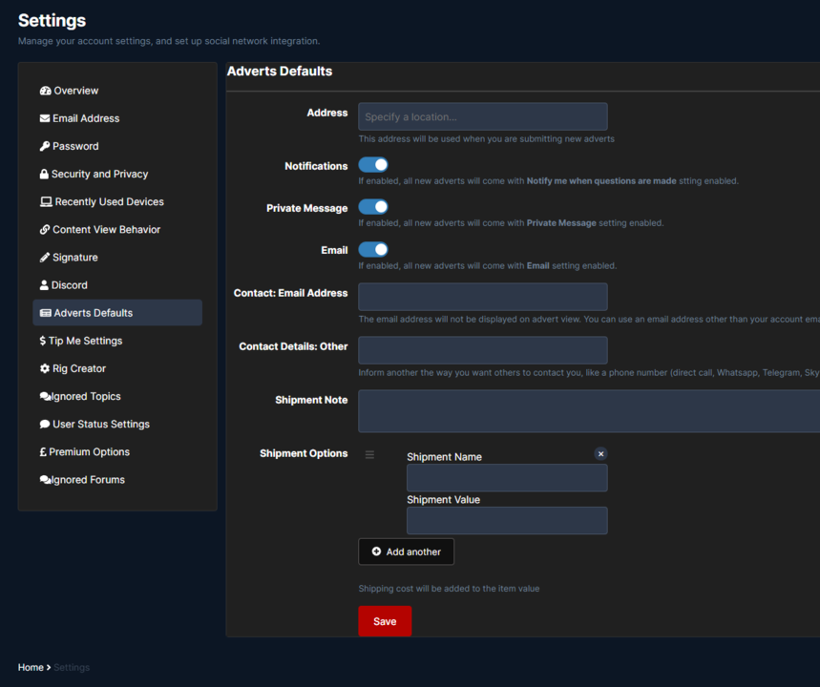Viewport: 820px width, 687px height.
Task: Click the key icon next to Password
Action: (x=45, y=146)
